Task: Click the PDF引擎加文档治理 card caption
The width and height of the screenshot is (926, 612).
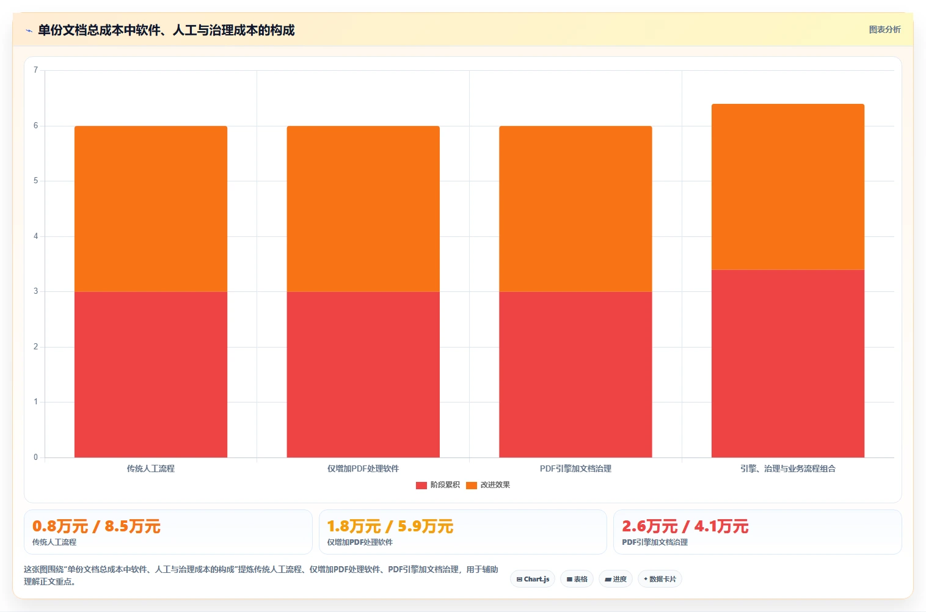Action: [655, 542]
